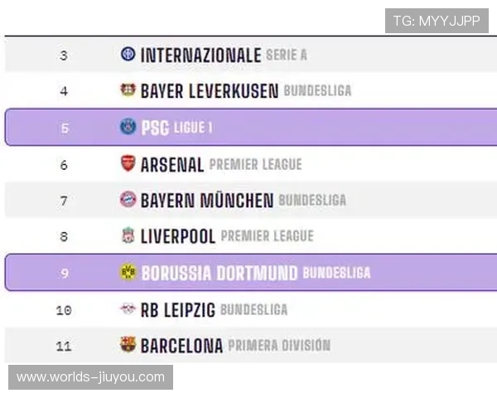The image size is (497, 398).
Task: Click the Bayern München team name
Action: 206,201
